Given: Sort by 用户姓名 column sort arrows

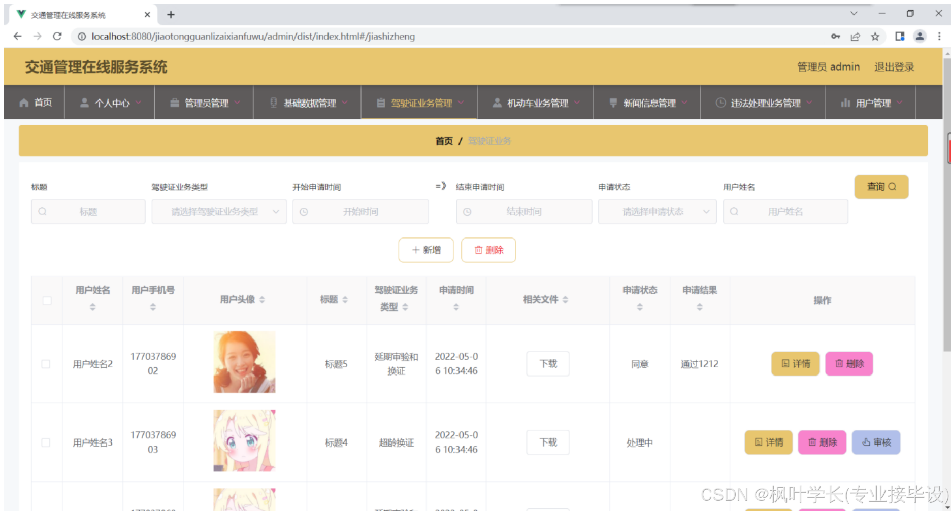Looking at the screenshot, I should pos(92,307).
